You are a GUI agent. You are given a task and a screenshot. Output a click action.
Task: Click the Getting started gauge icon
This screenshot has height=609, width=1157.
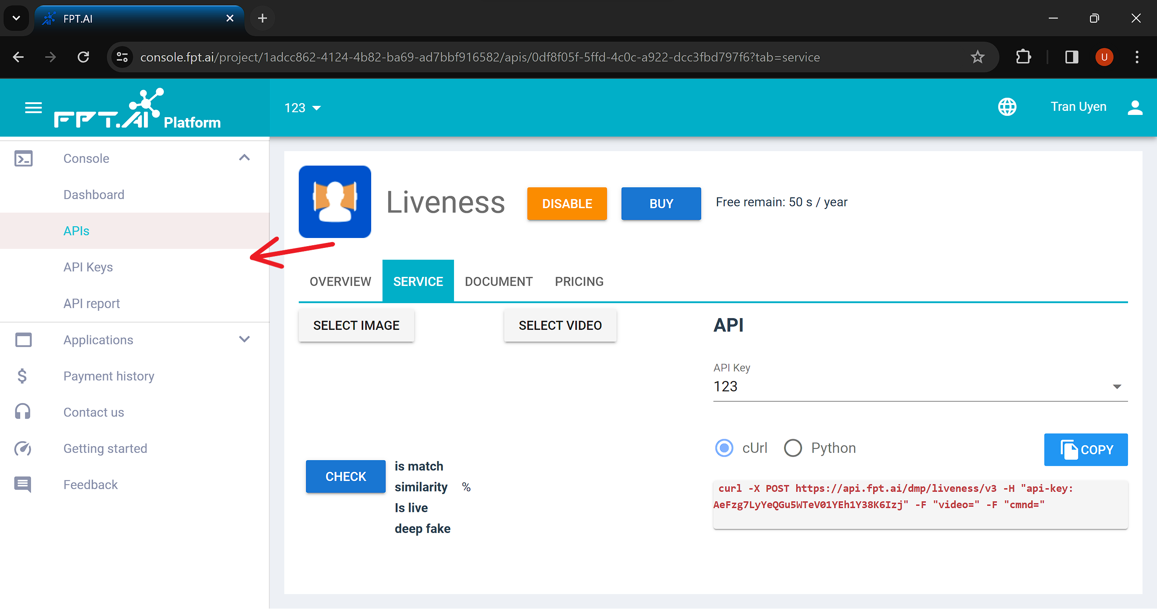coord(23,448)
